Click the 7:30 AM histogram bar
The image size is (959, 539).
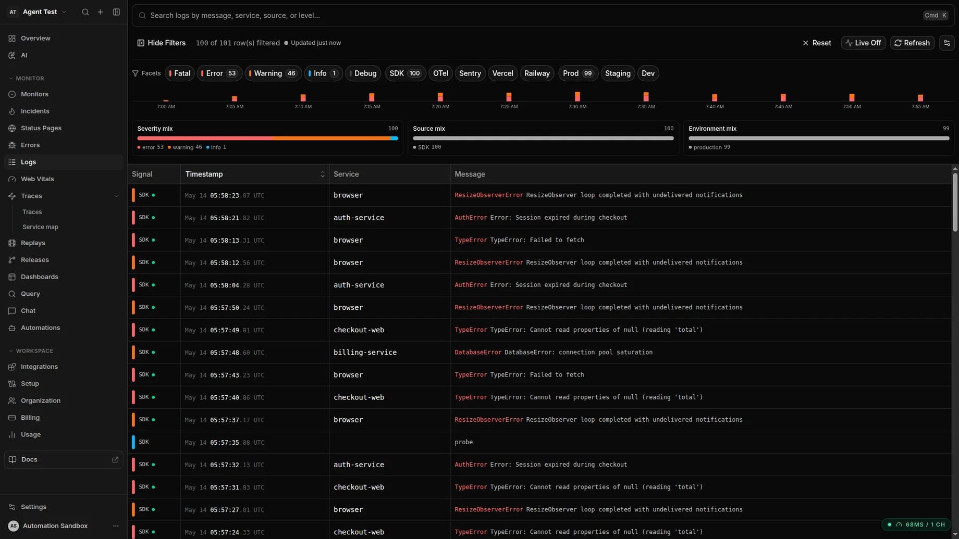[577, 96]
